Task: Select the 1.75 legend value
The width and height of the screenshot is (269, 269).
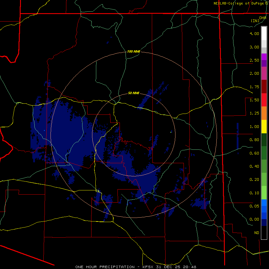Action: (254, 87)
